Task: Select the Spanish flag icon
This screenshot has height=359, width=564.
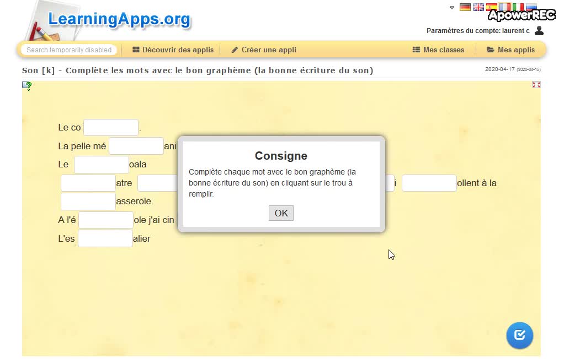Action: (491, 7)
